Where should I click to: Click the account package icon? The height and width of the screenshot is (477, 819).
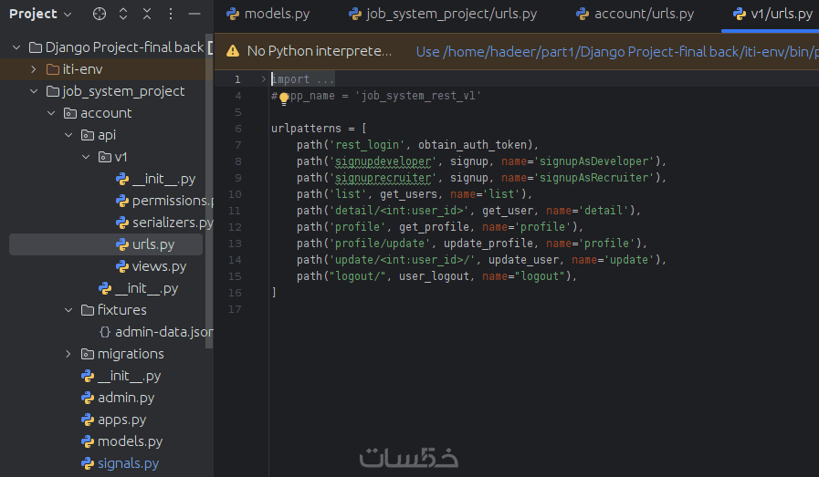70,113
